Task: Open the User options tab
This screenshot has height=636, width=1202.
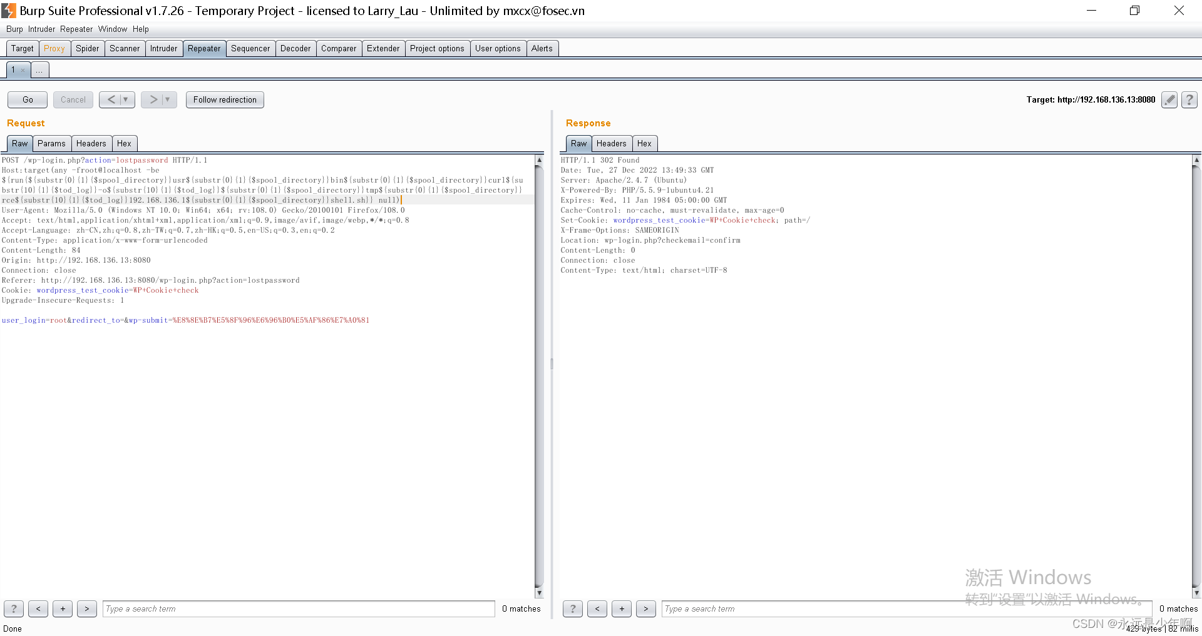Action: click(x=498, y=48)
